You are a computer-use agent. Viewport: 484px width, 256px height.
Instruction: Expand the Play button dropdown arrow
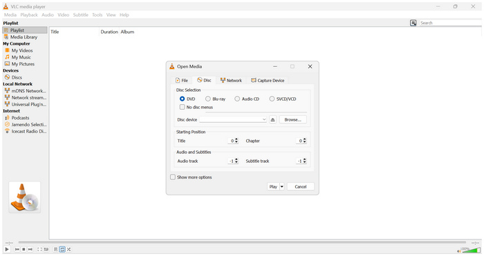(x=282, y=187)
